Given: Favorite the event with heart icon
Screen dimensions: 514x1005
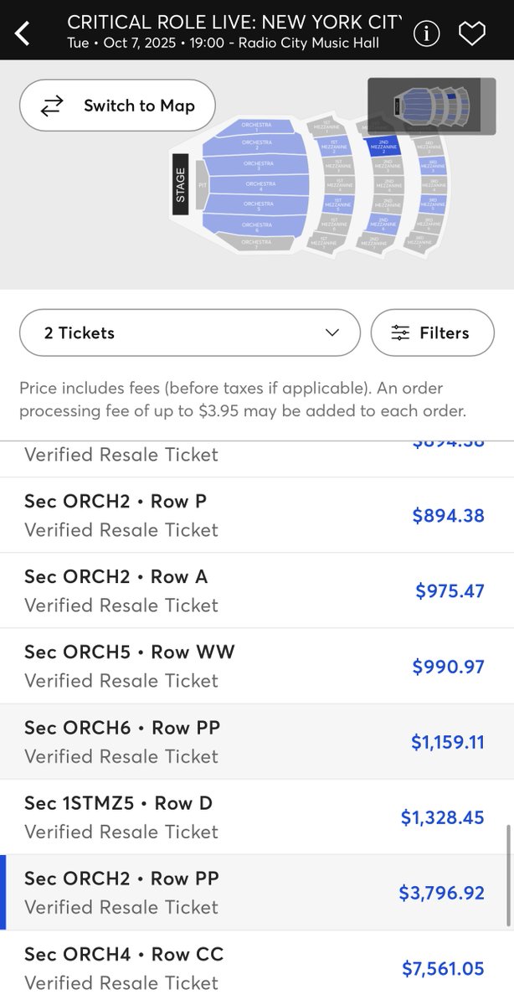Looking at the screenshot, I should pos(472,33).
